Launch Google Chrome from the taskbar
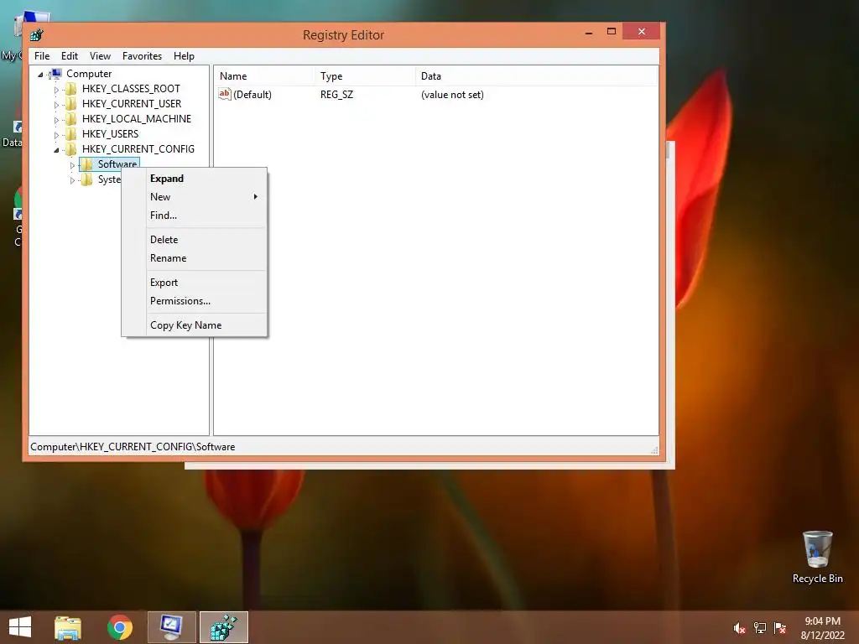859x644 pixels. 120,627
